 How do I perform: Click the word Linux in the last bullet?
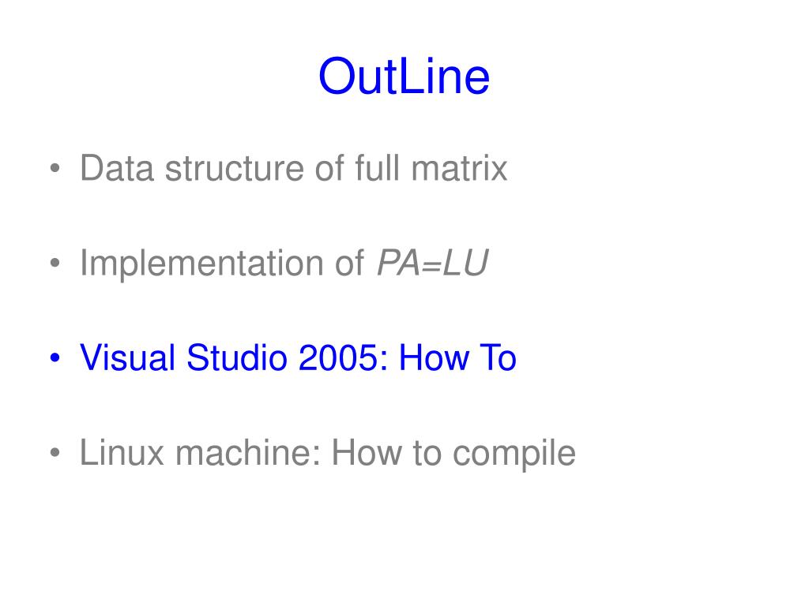[x=122, y=453]
